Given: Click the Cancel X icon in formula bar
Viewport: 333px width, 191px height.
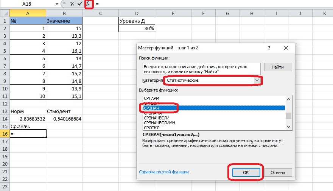Looking at the screenshot, I should (x=72, y=4).
